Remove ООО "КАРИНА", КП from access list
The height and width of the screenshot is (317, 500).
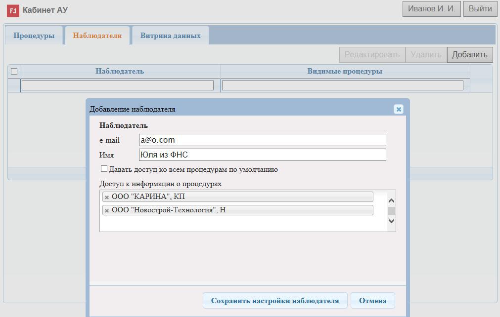pyautogui.click(x=107, y=197)
